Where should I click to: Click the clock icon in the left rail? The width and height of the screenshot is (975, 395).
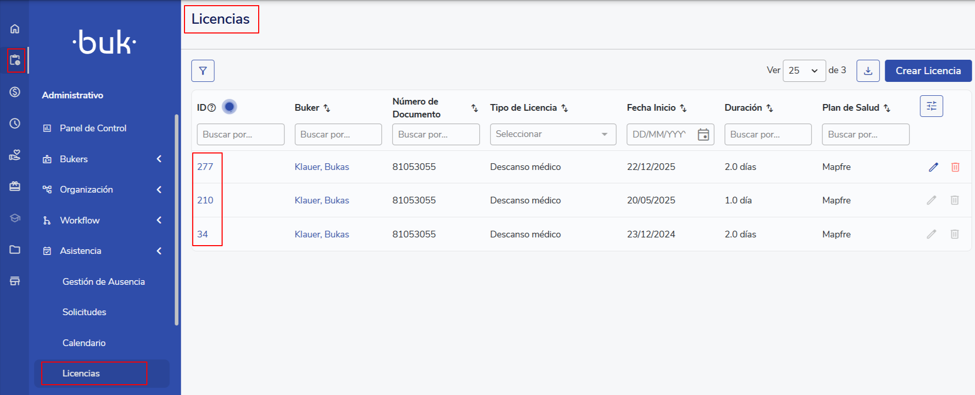click(x=15, y=124)
